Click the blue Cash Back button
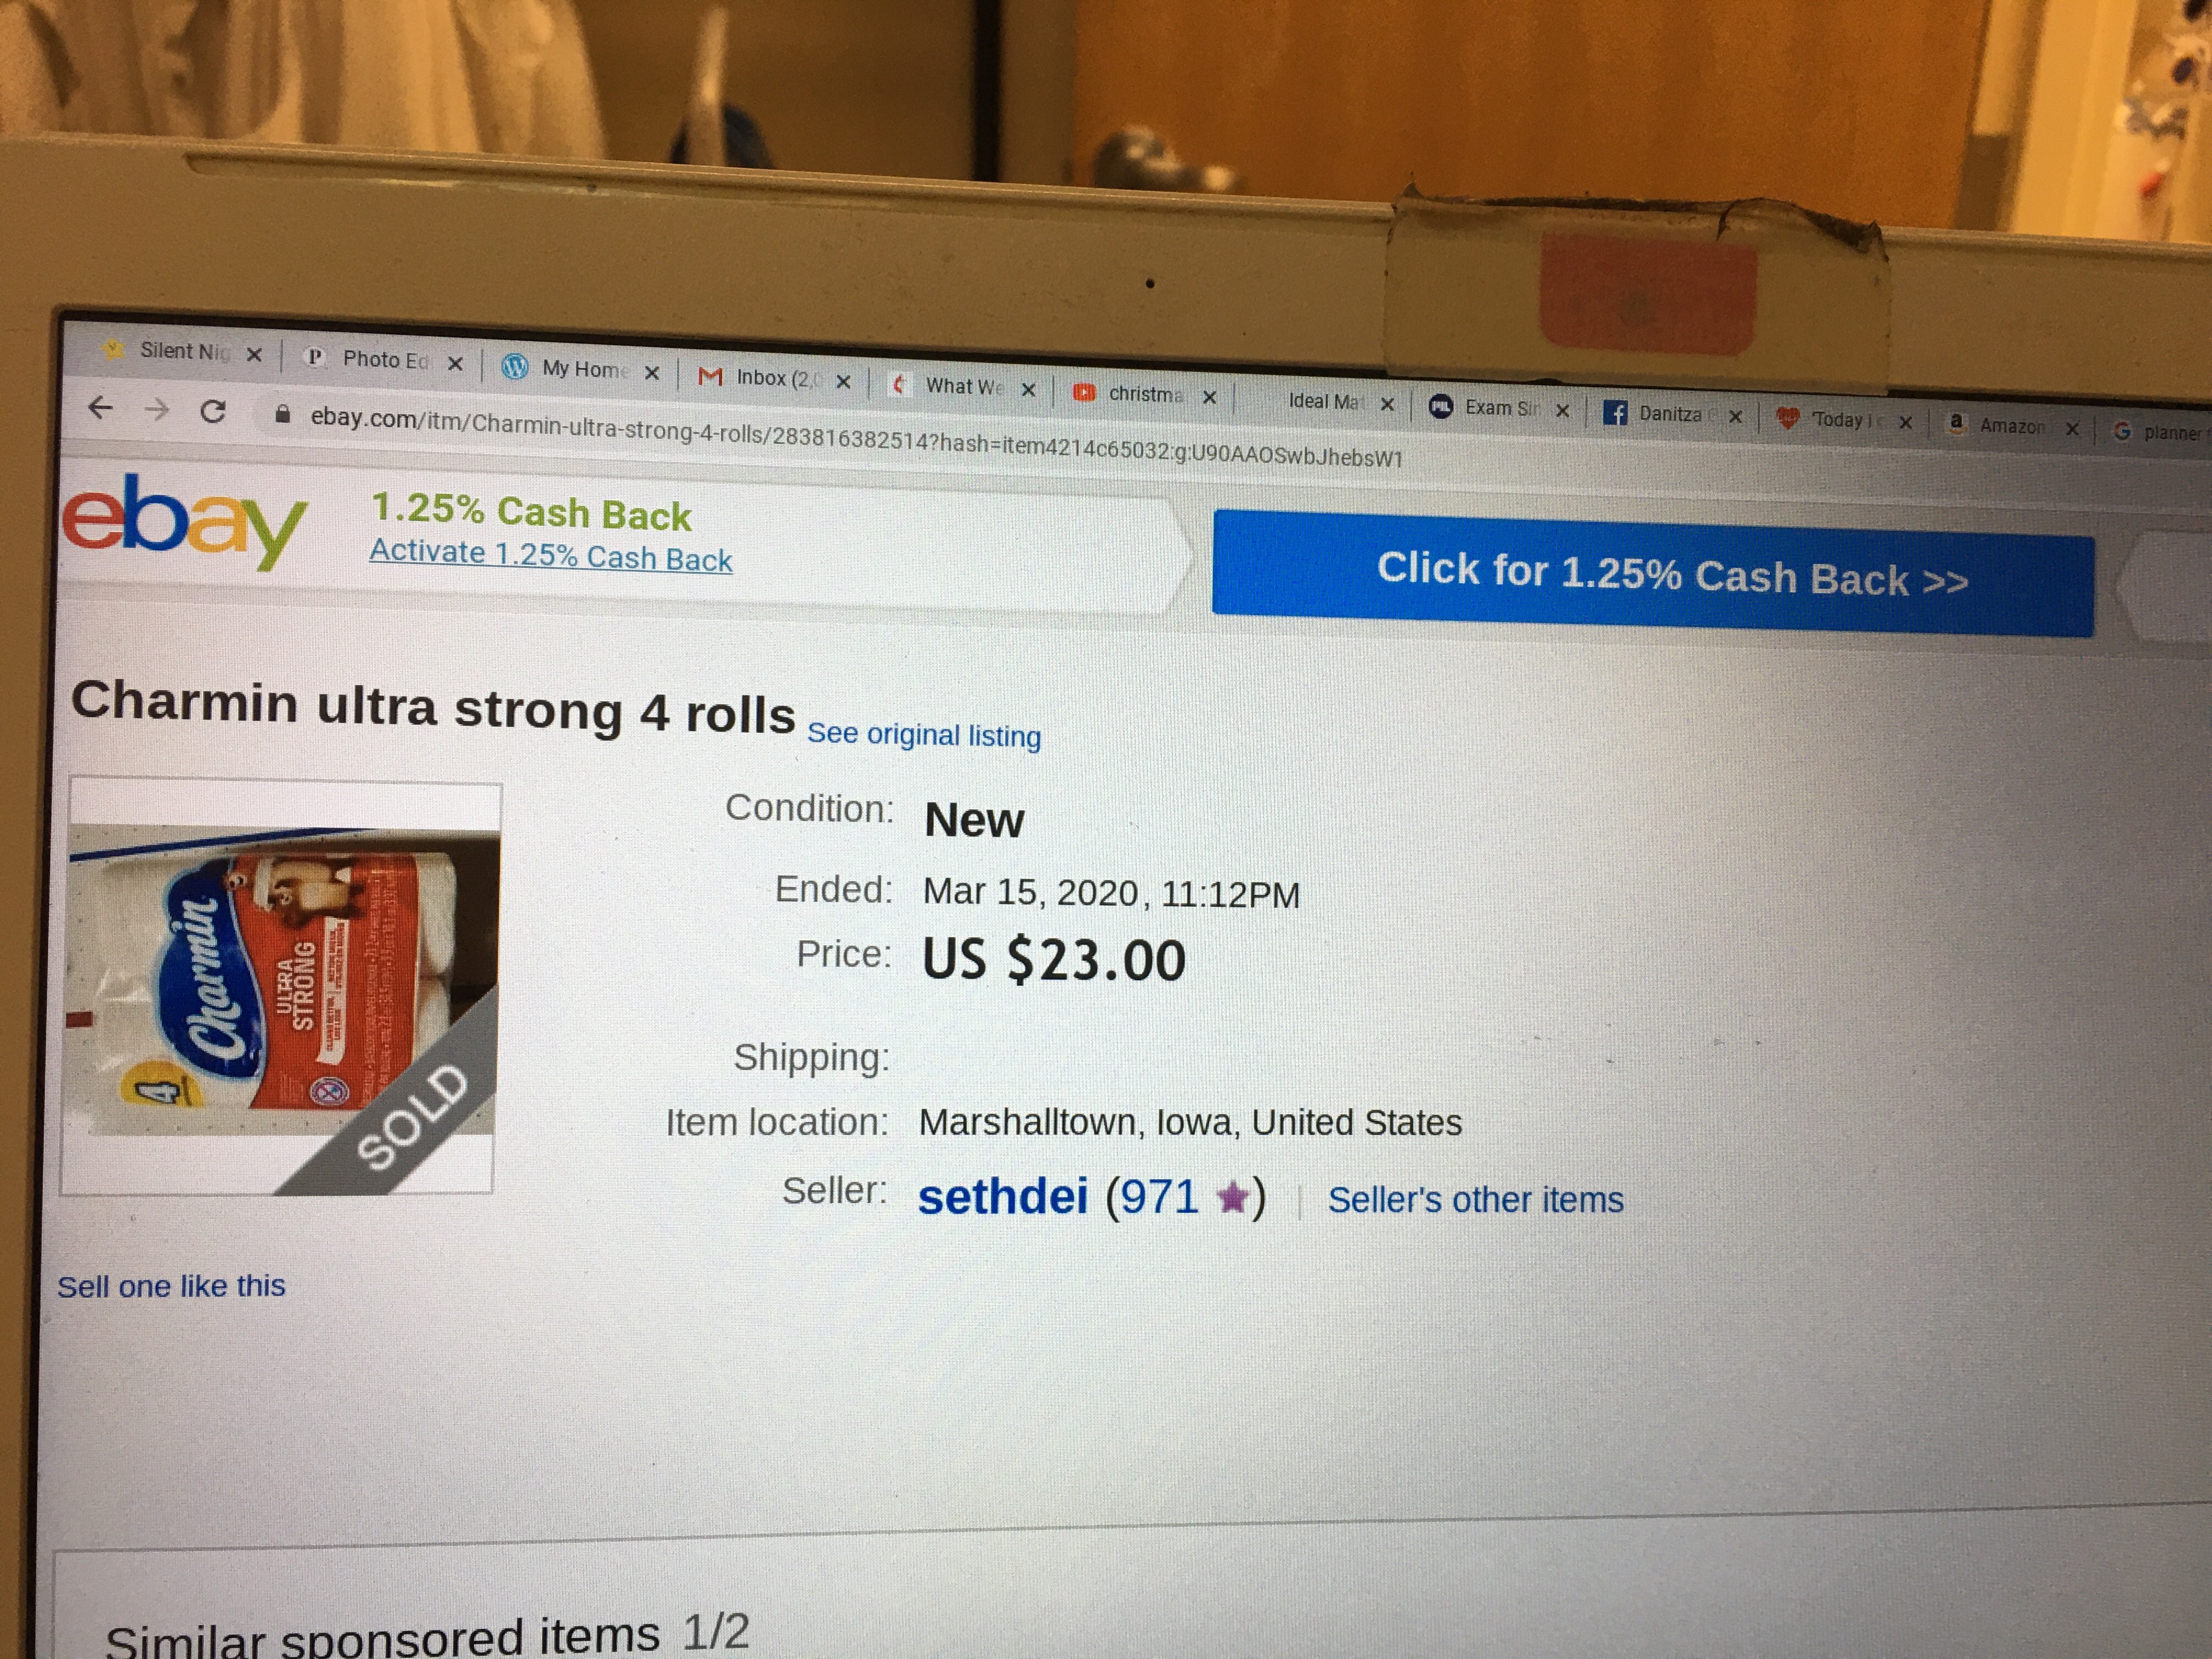This screenshot has height=1659, width=2212. tap(1653, 573)
